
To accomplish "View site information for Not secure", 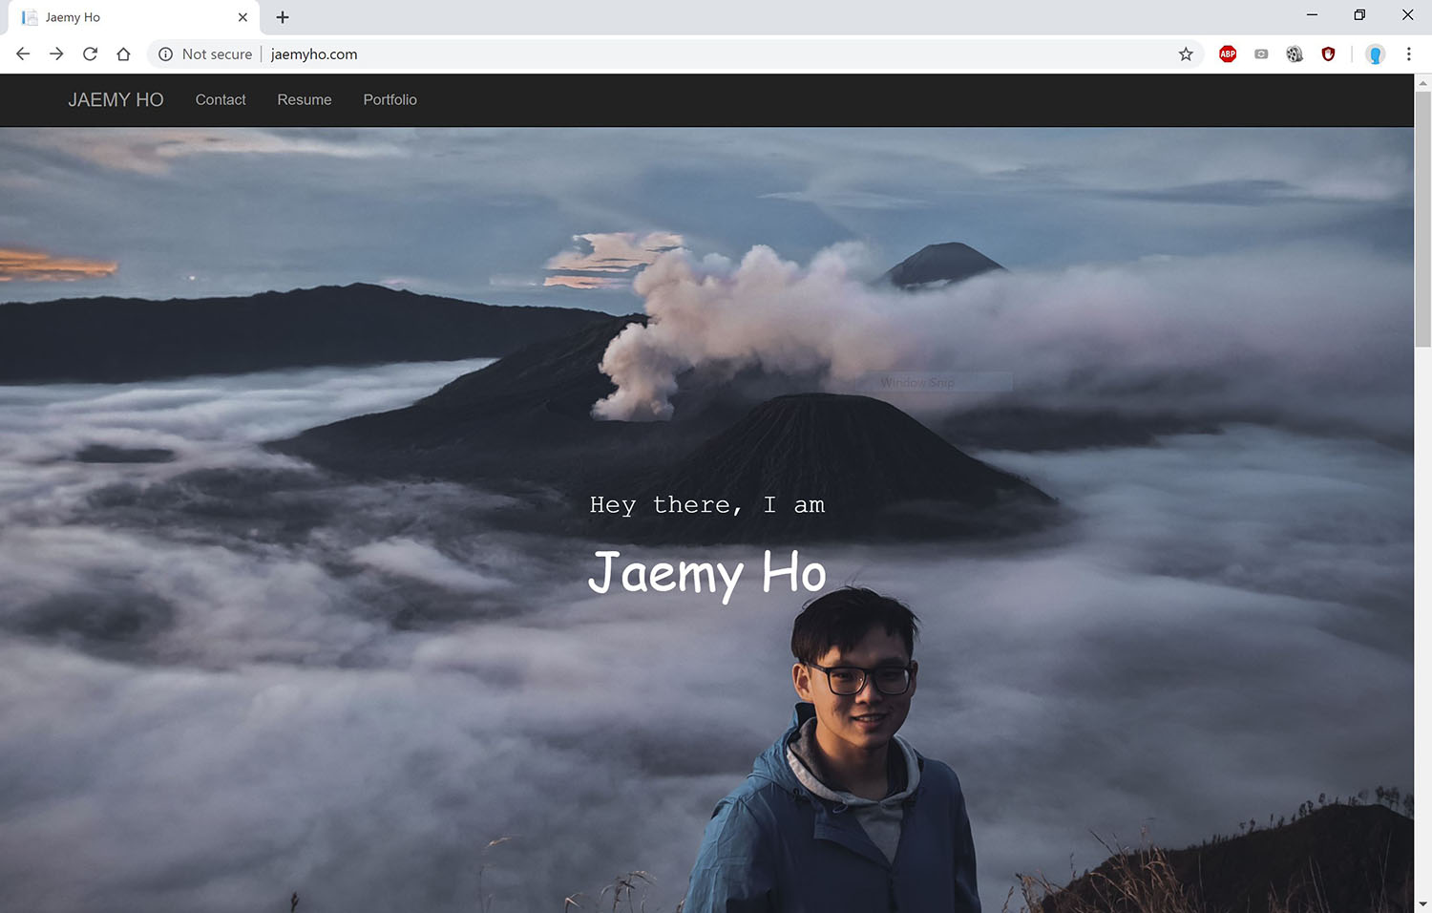I will (x=206, y=54).
